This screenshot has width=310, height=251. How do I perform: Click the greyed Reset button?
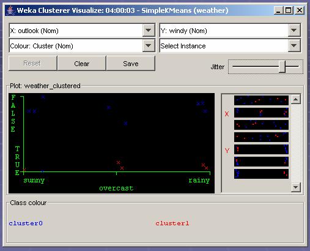32,64
